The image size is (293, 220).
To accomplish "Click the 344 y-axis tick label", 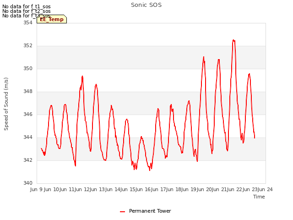I will pyautogui.click(x=27, y=137).
